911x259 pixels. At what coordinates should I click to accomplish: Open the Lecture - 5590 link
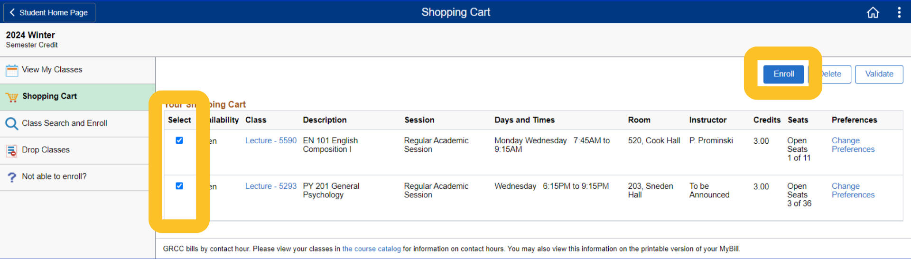click(270, 141)
